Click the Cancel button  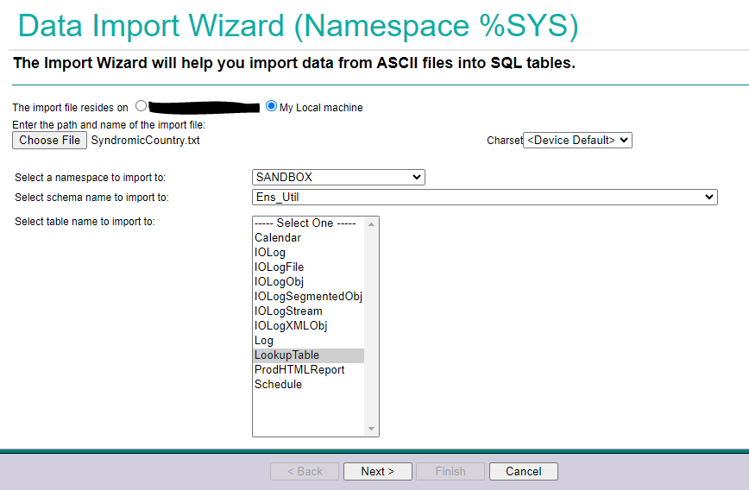(523, 471)
